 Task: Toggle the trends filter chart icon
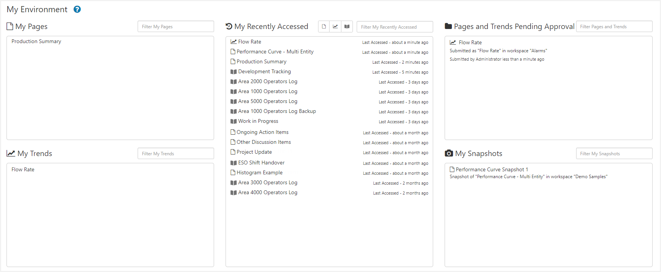pyautogui.click(x=335, y=27)
